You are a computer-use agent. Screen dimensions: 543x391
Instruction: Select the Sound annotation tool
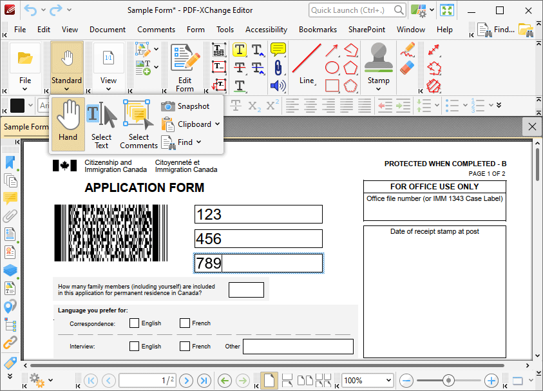[278, 86]
